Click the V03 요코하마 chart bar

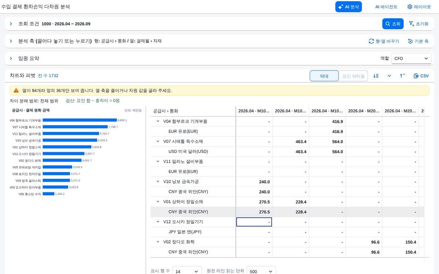[55, 187]
